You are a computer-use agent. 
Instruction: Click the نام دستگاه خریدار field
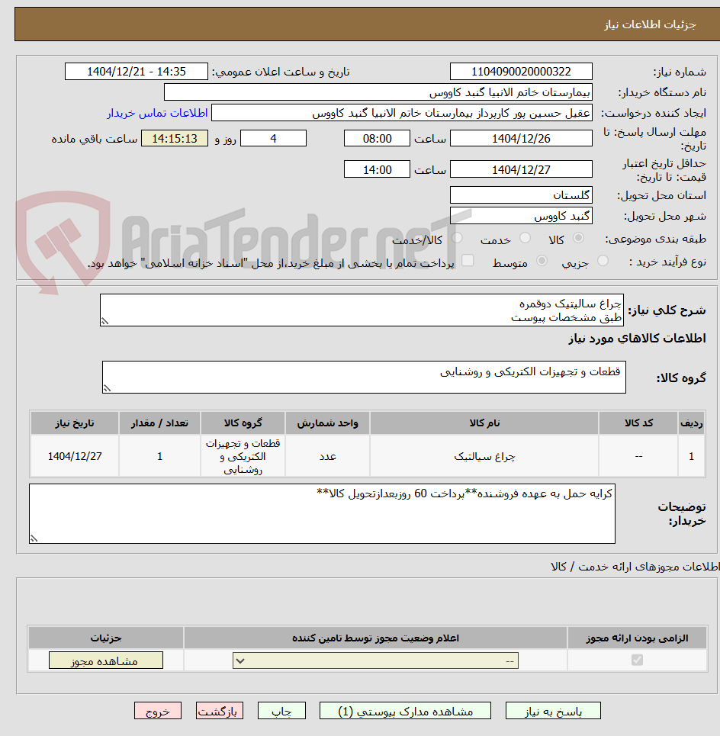(378, 92)
